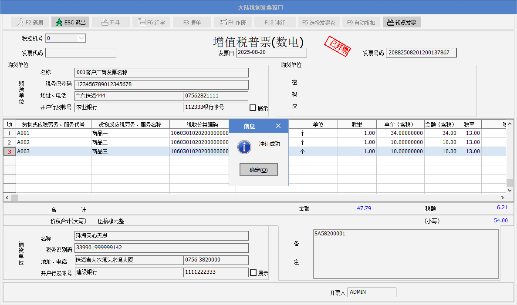Click the F4 作废 void button
Image resolution: width=517 pixels, height=305 pixels.
click(233, 22)
